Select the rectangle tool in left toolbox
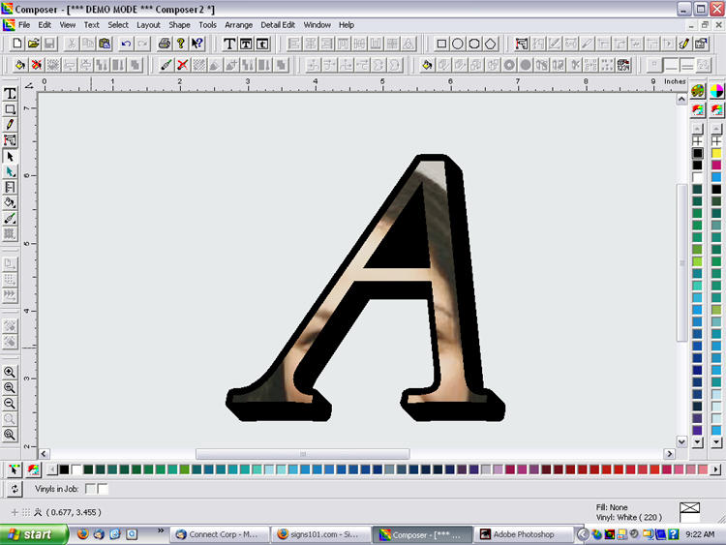 pos(10,109)
